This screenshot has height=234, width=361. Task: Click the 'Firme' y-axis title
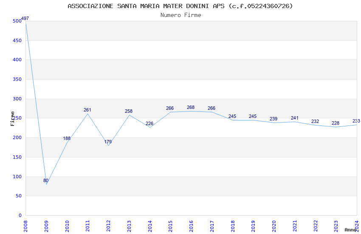point(12,119)
